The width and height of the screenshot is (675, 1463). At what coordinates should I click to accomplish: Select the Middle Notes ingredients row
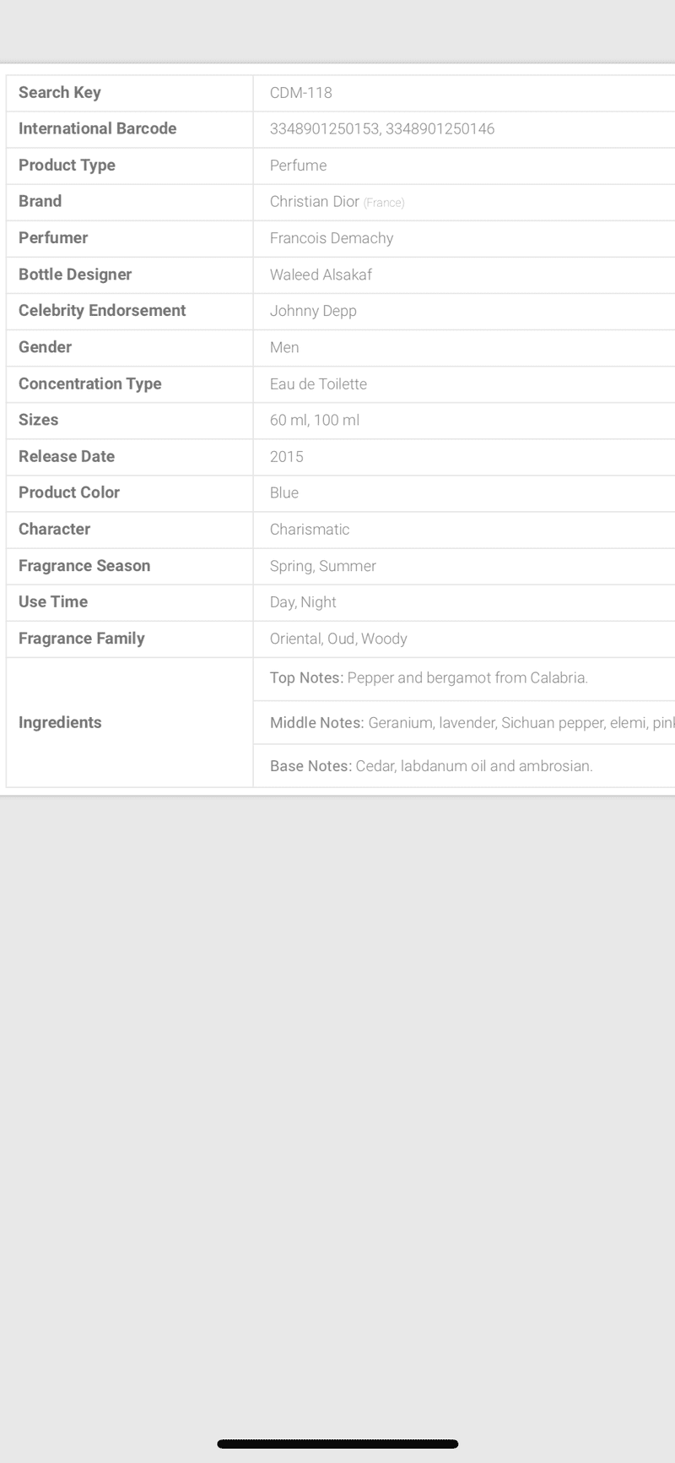click(x=464, y=722)
